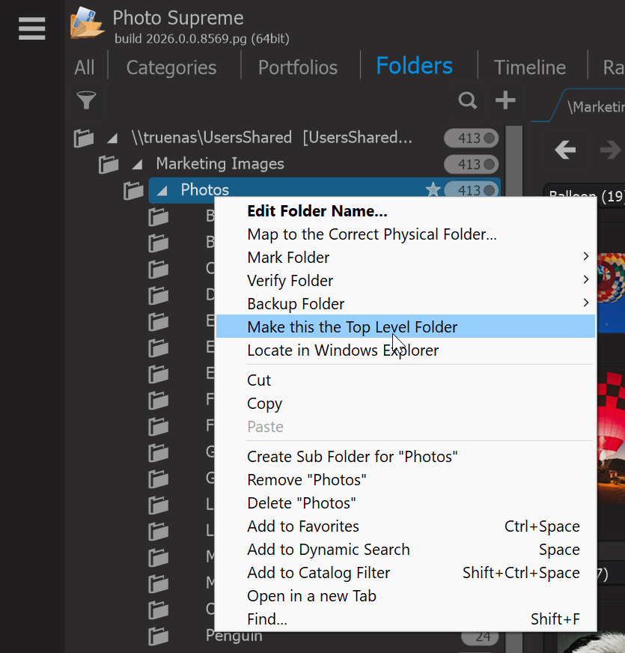Viewport: 625px width, 653px height.
Task: Choose Remove "Photos" menu entry
Action: (406, 480)
